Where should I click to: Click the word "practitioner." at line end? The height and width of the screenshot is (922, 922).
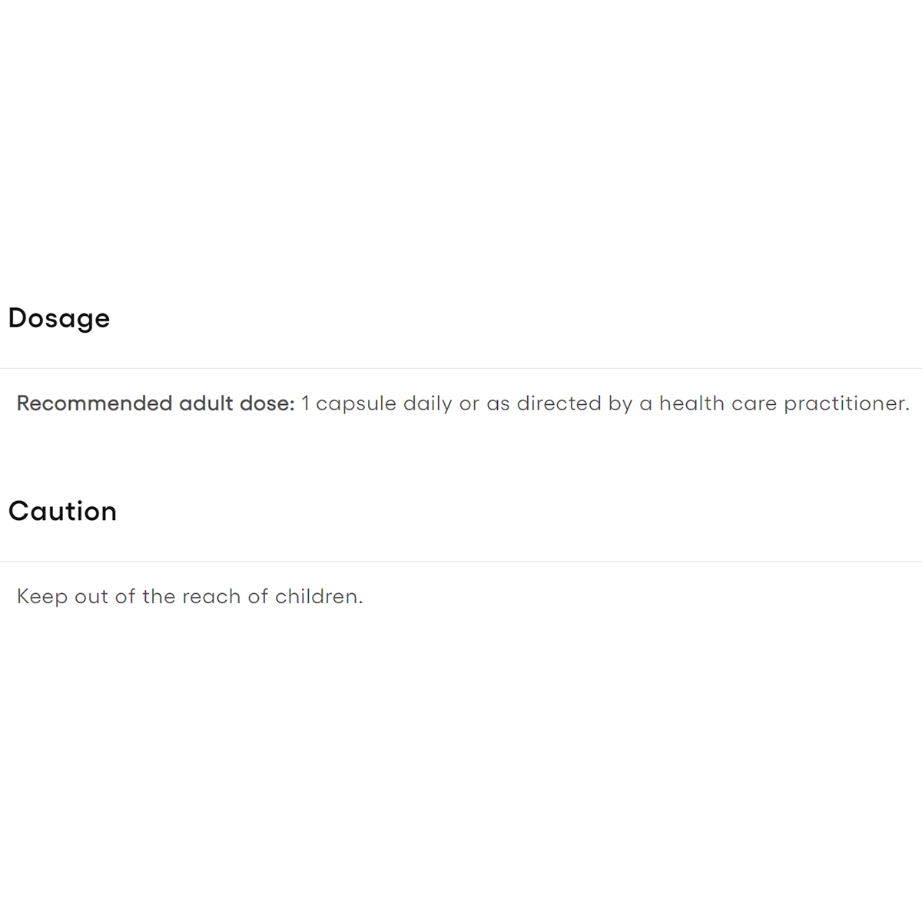click(846, 404)
